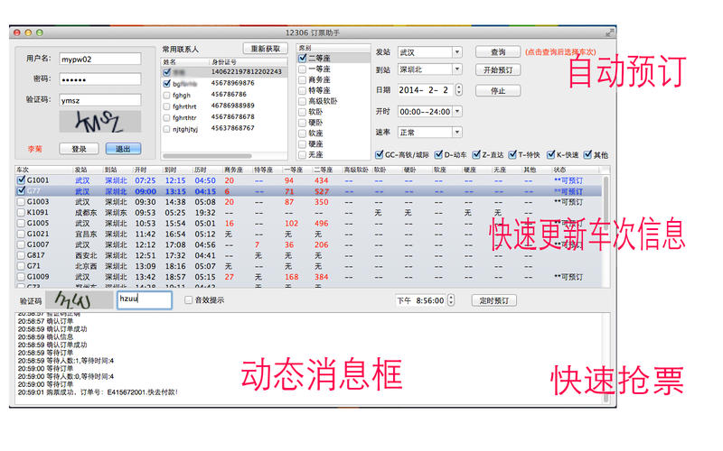Screen dimensions: 723x451
Task: Click the 重新获取 refresh contacts button
Action: click(265, 49)
